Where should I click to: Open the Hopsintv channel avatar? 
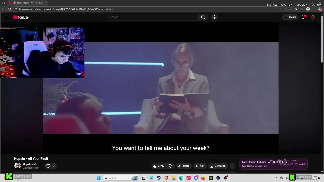click(x=17, y=166)
